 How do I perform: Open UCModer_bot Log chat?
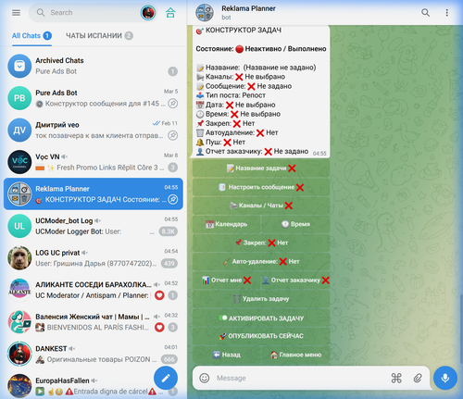[x=94, y=226]
